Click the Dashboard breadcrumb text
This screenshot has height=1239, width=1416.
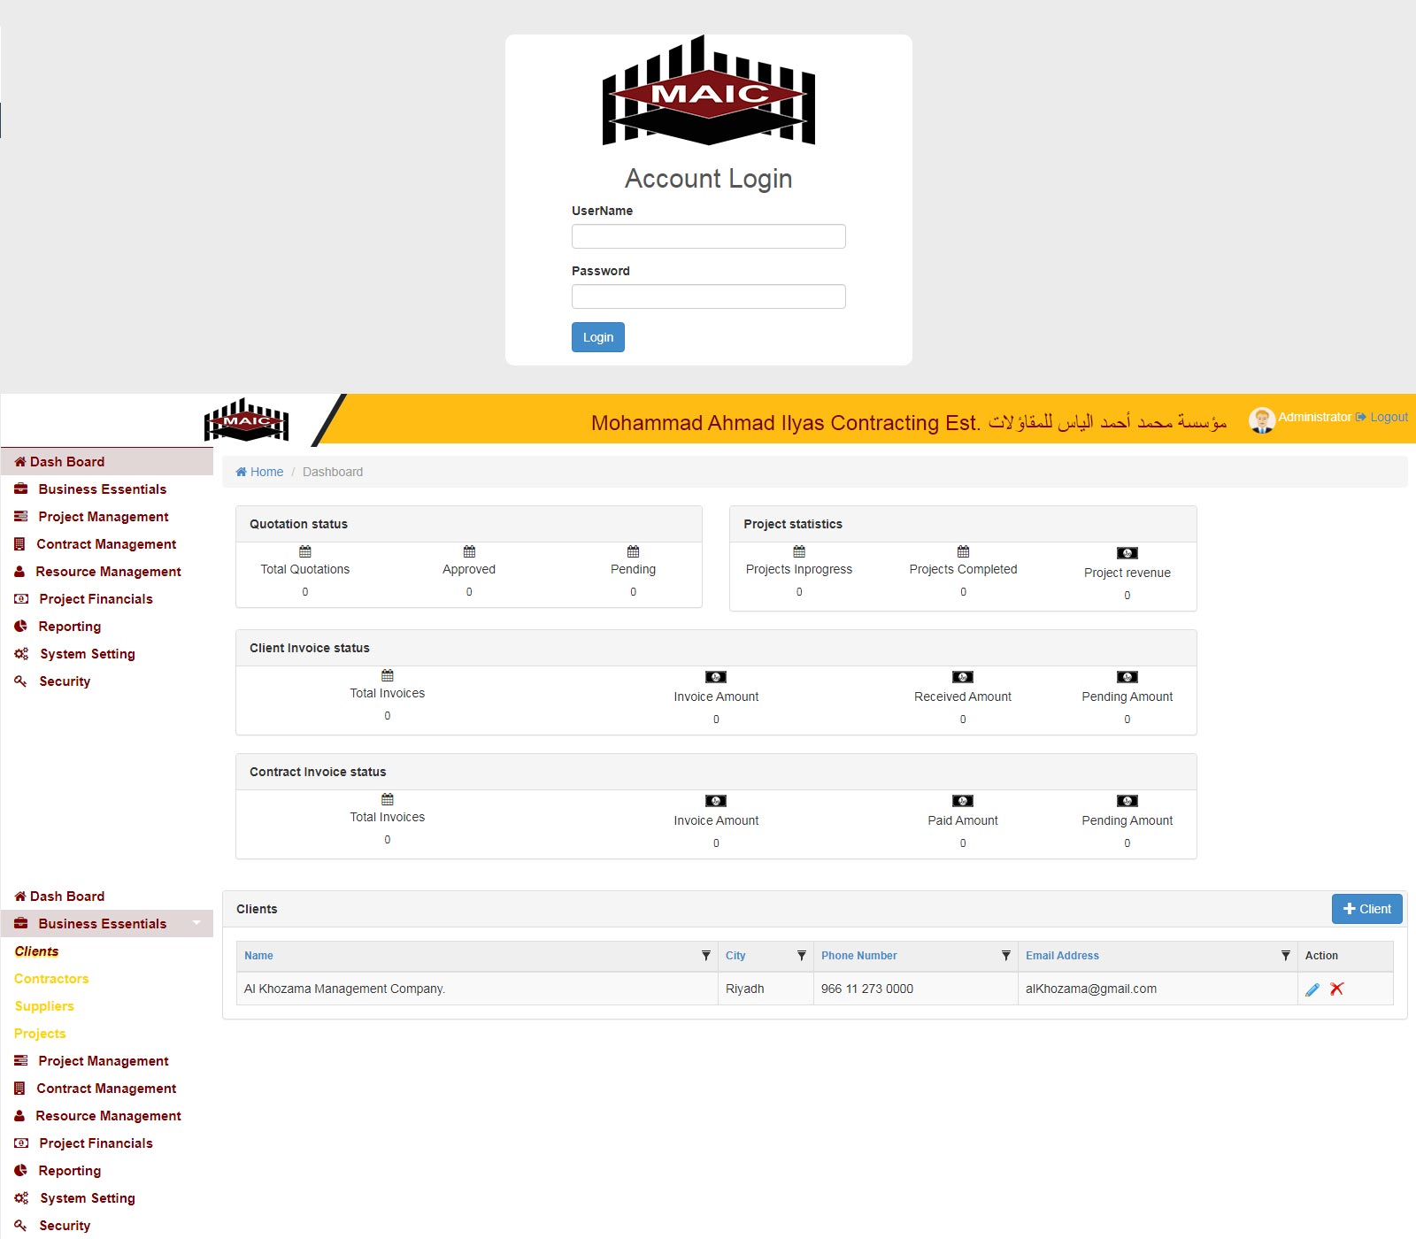[x=333, y=472]
